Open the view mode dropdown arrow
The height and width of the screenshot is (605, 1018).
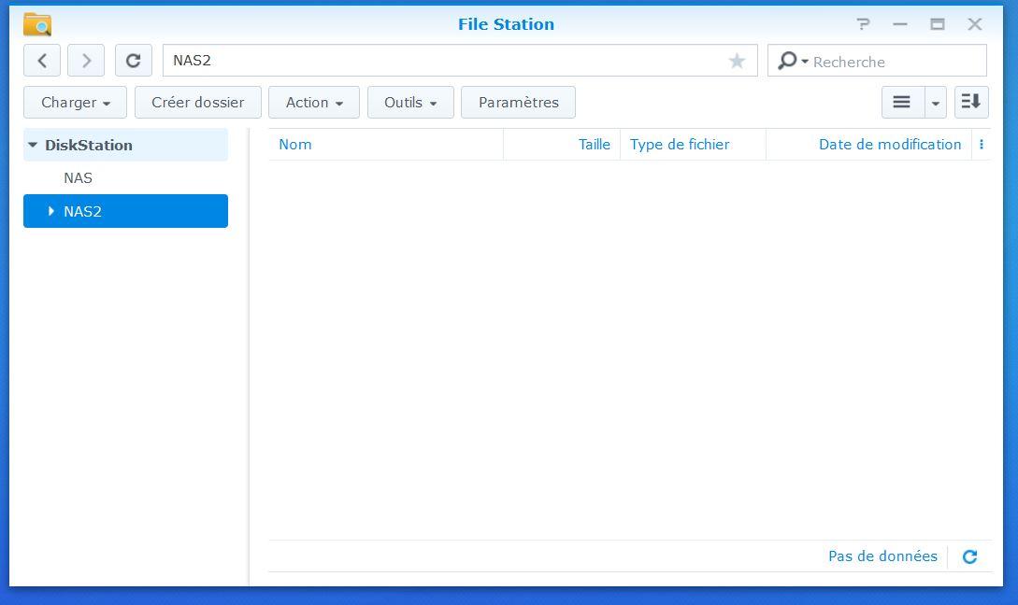[936, 103]
